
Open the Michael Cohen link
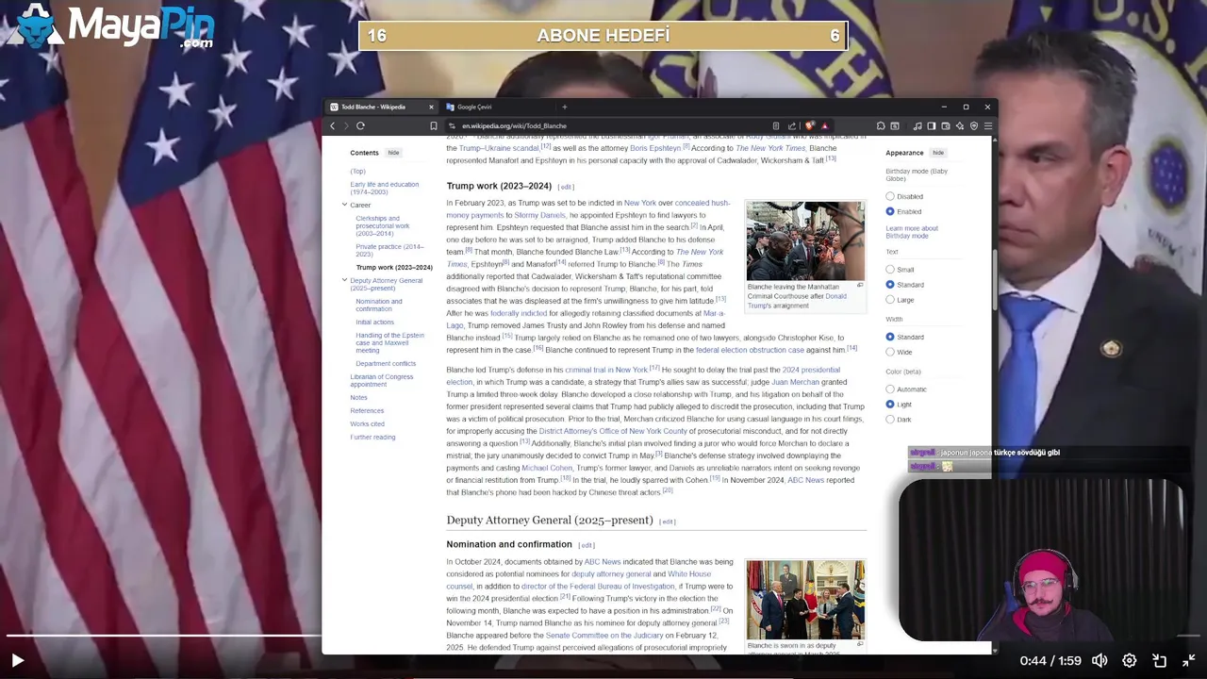coord(547,468)
